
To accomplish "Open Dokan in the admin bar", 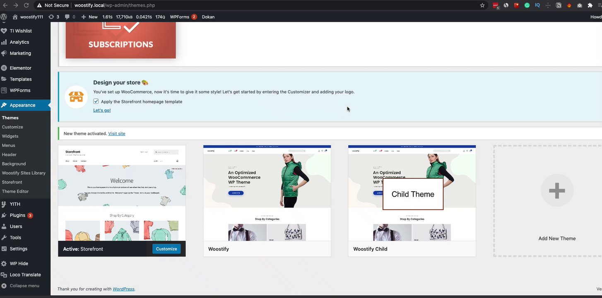I will click(x=208, y=17).
